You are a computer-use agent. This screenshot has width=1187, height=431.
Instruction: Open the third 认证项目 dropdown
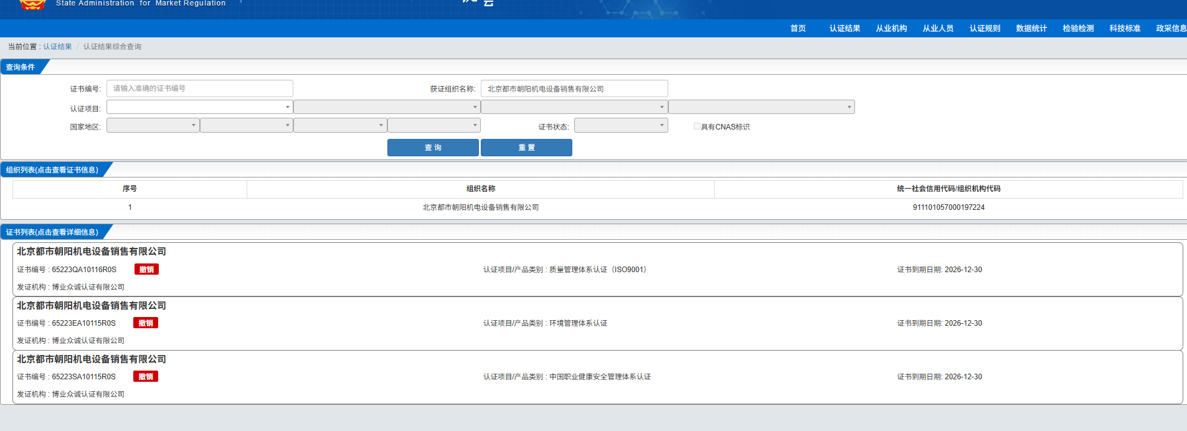574,107
